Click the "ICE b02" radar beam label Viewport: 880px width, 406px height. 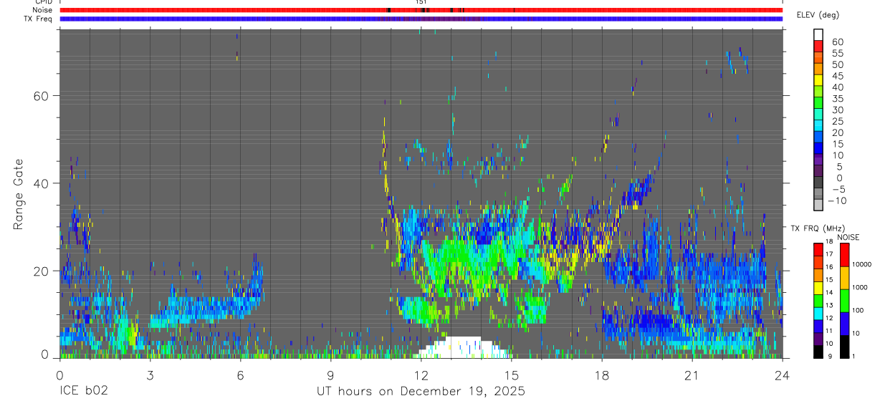[x=85, y=392]
